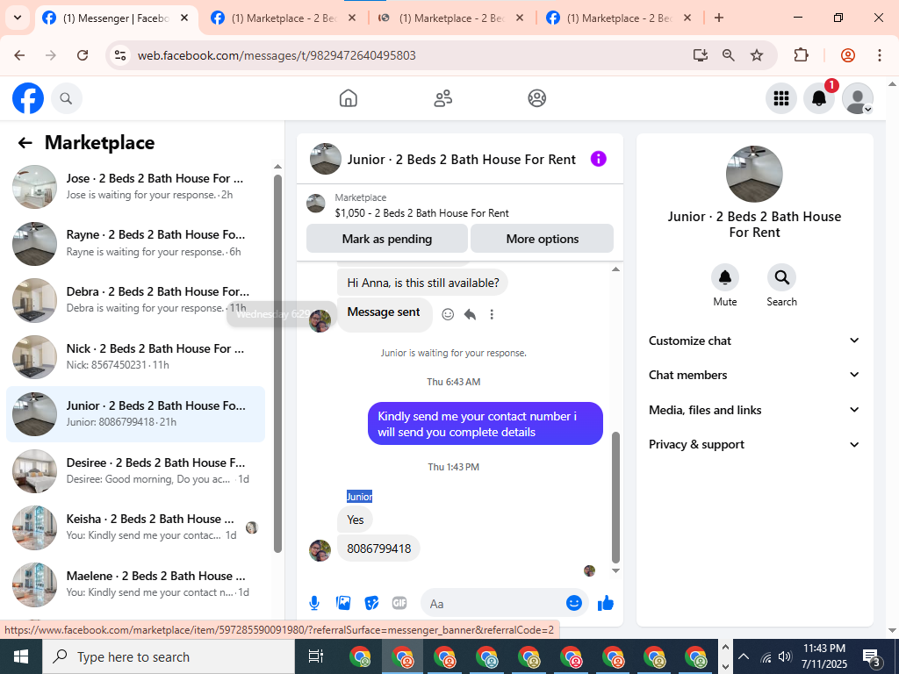The image size is (899, 674).
Task: Open the browser zoom magnifier icon
Action: pos(728,55)
